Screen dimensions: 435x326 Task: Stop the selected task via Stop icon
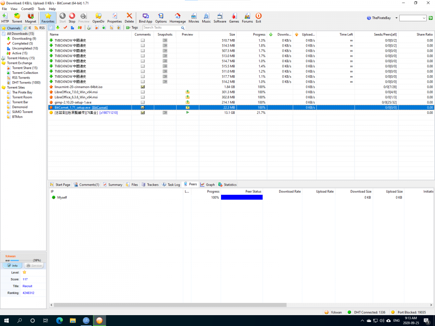[72, 18]
